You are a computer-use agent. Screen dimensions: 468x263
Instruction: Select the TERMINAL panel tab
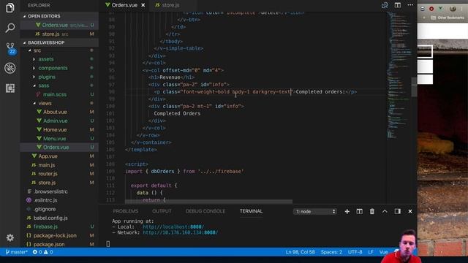251,211
